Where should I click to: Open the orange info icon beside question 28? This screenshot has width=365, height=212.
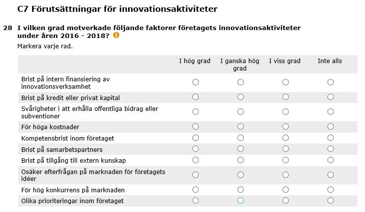[x=116, y=35]
